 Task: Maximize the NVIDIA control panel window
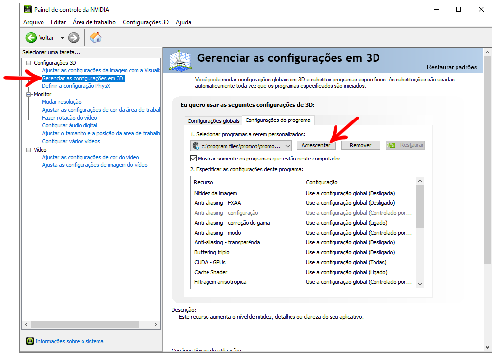coord(458,9)
